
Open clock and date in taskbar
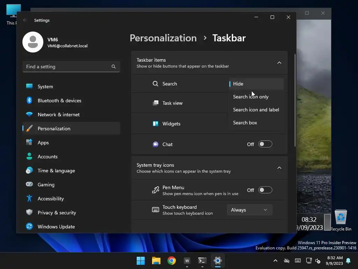click(335, 261)
